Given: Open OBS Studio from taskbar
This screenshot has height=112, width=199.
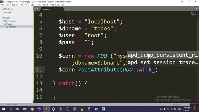Looking at the screenshot, I should tap(68, 109).
